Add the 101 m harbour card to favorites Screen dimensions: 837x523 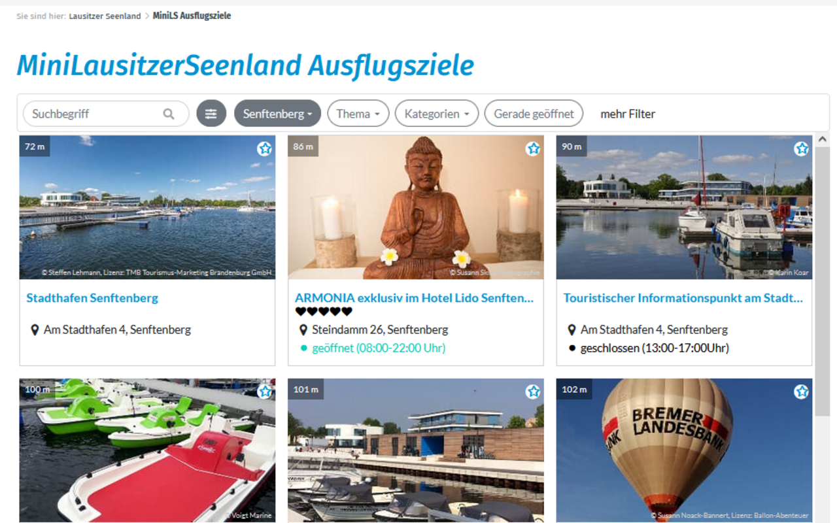(x=533, y=392)
